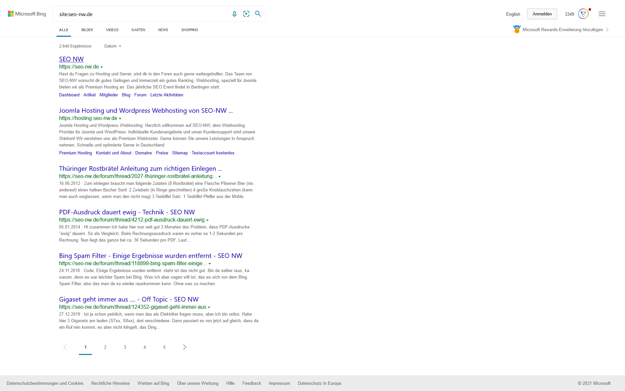Switch to the KARTEN tab
This screenshot has height=391, width=625.
(138, 30)
